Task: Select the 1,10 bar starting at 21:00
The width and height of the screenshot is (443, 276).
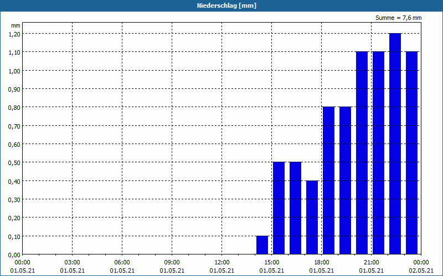Action: 378,153
